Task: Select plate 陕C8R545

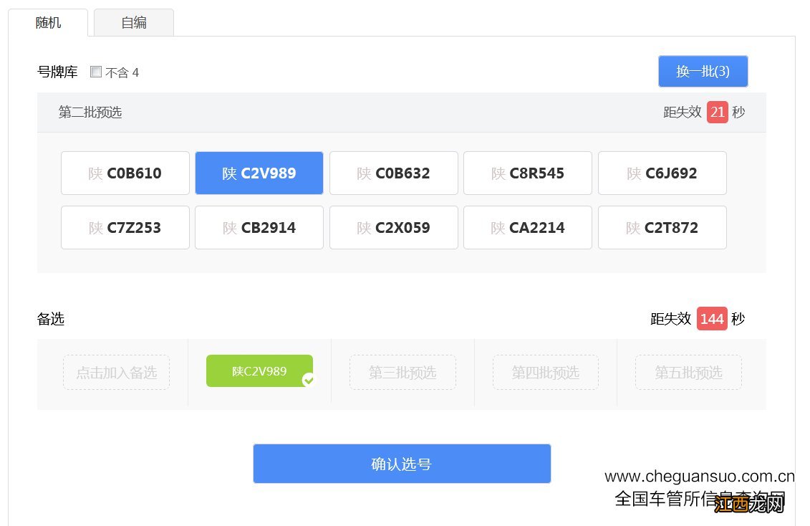Action: pyautogui.click(x=528, y=173)
